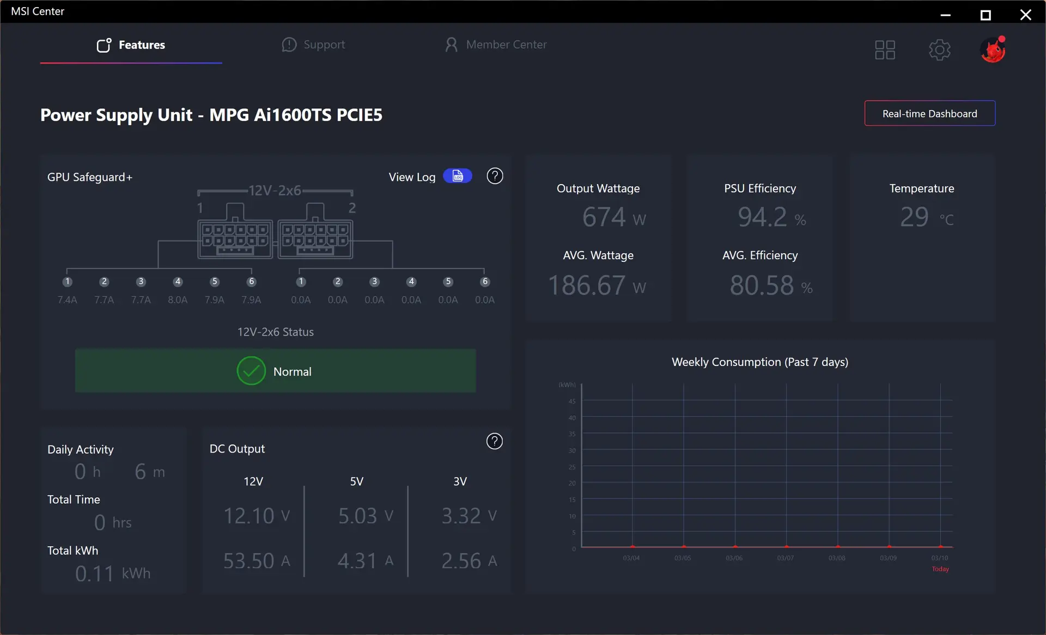Click the MSI dragon profile avatar
Image resolution: width=1046 pixels, height=635 pixels.
993,50
